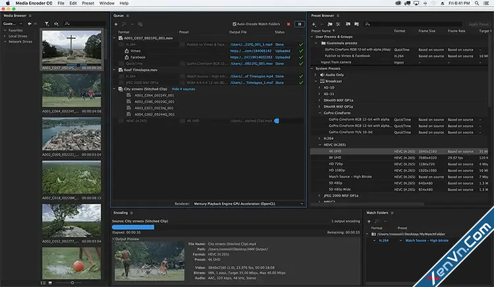Select the A001_C064_09224Y soccer field thumbnail

coord(72,91)
